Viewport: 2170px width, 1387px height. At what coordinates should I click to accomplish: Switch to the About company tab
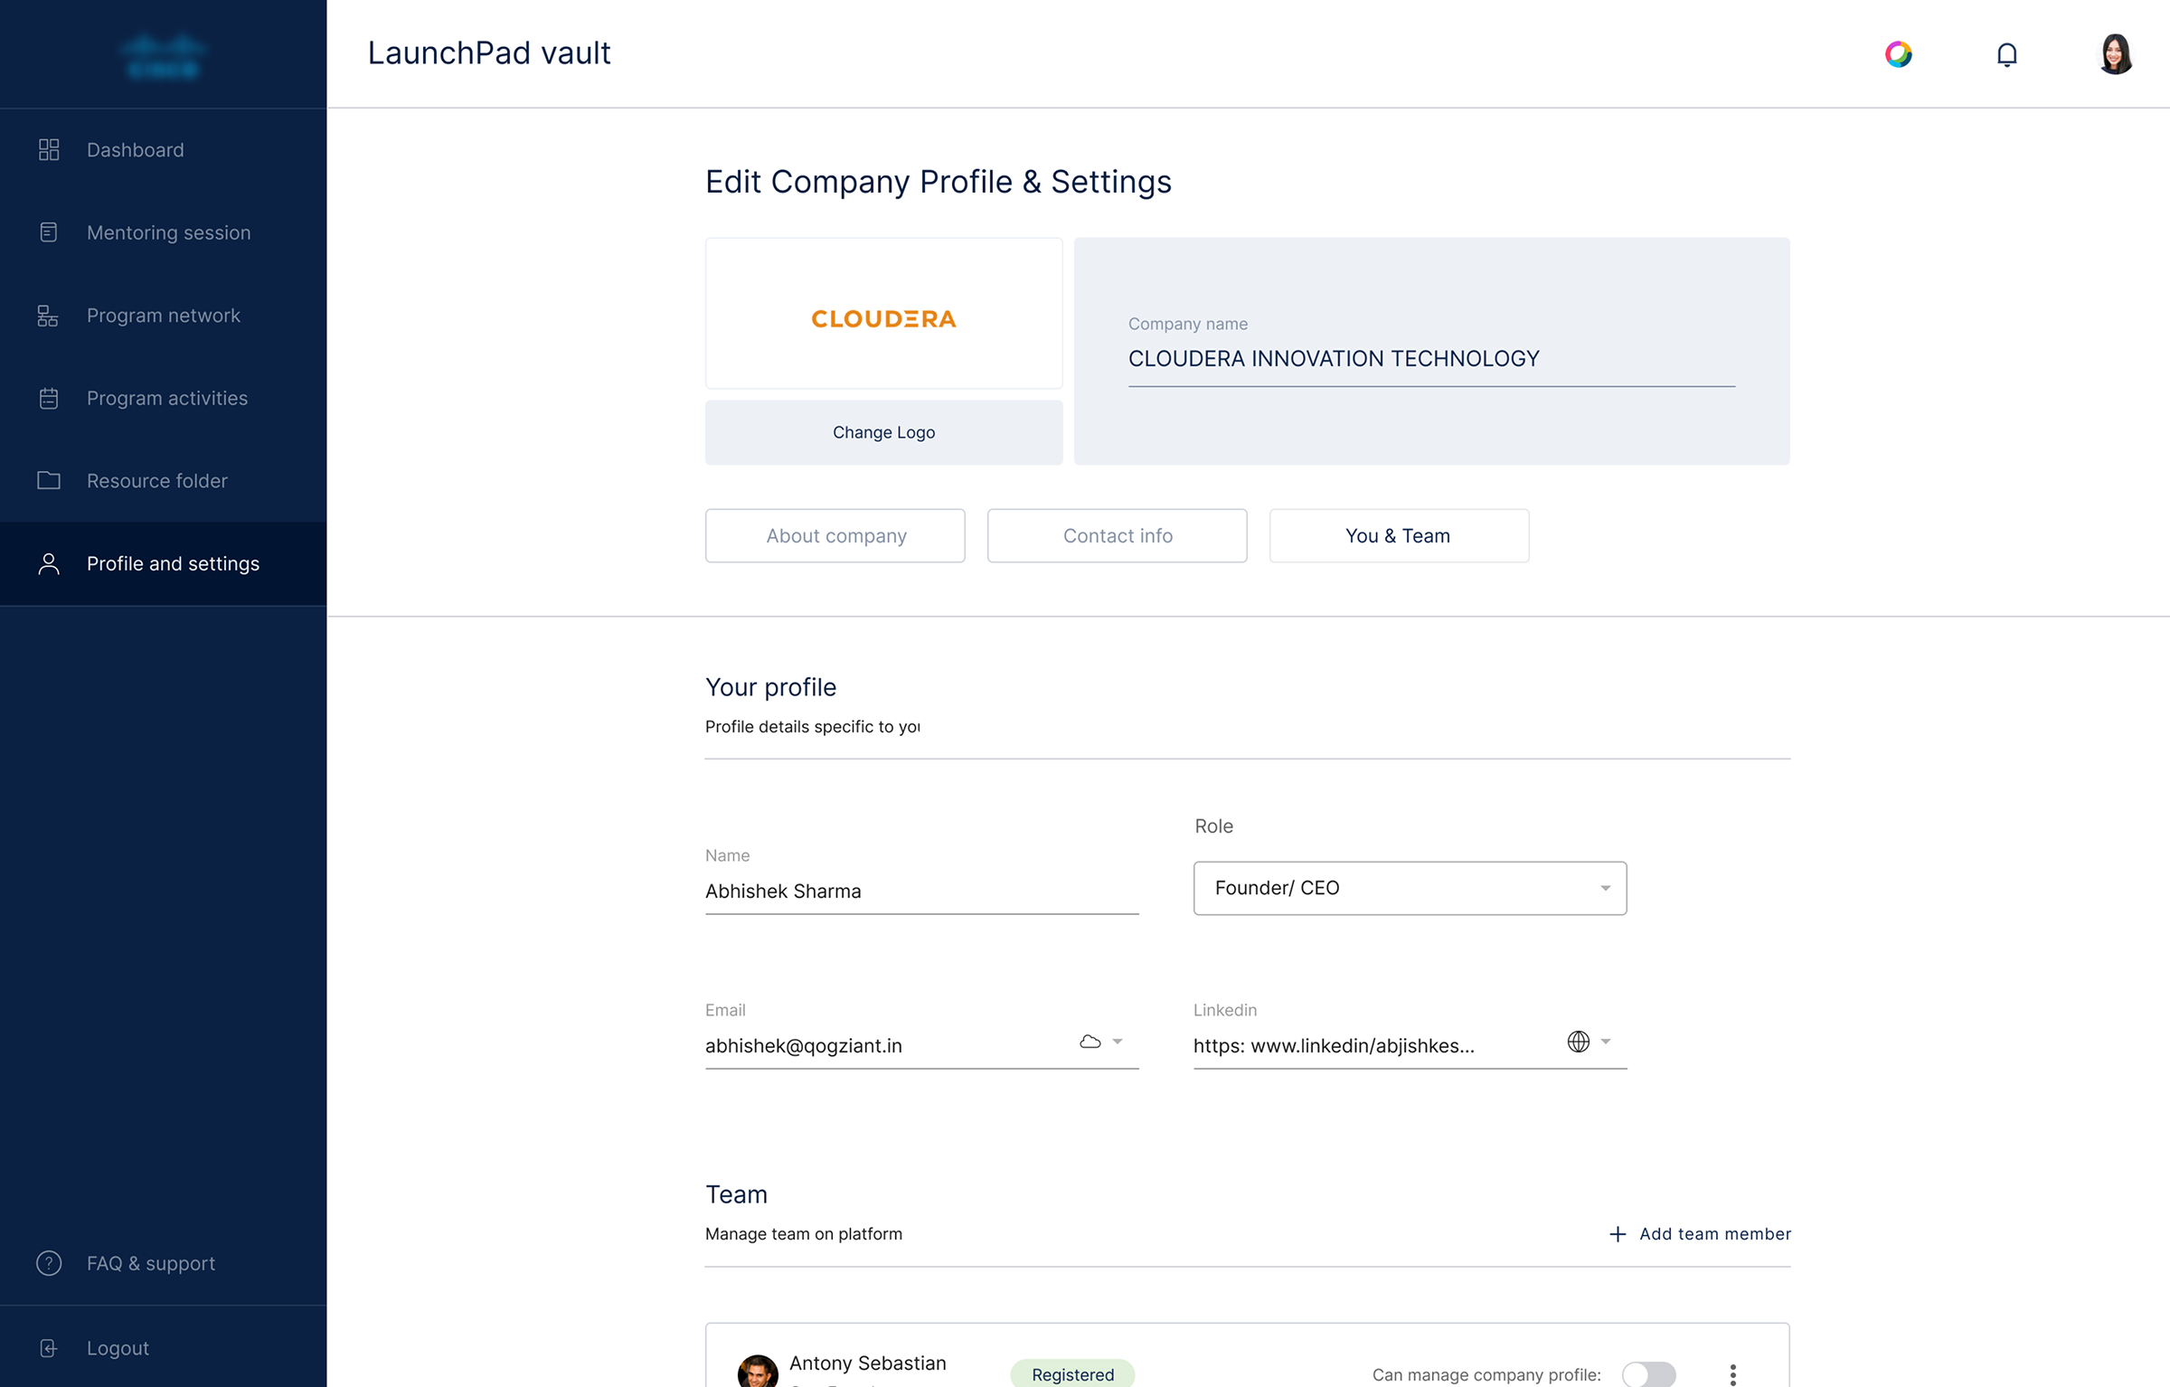tap(835, 535)
